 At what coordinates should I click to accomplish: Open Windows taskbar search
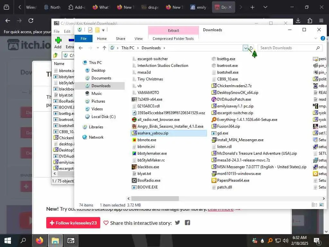[x=23, y=241]
